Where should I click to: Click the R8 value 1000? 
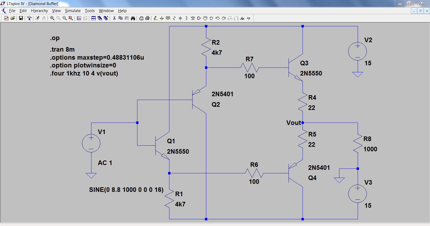[x=370, y=149]
